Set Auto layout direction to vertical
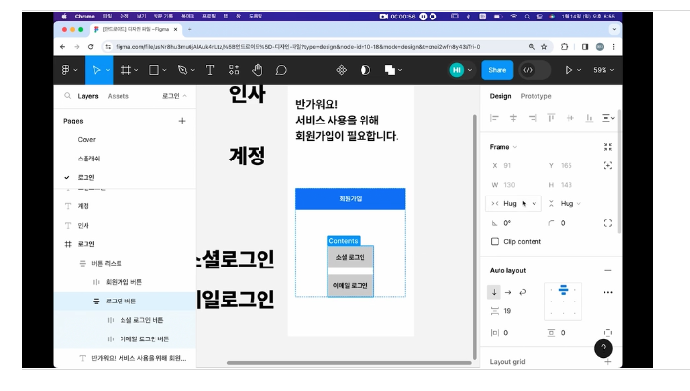Viewport: 690px width, 391px height. click(x=494, y=292)
